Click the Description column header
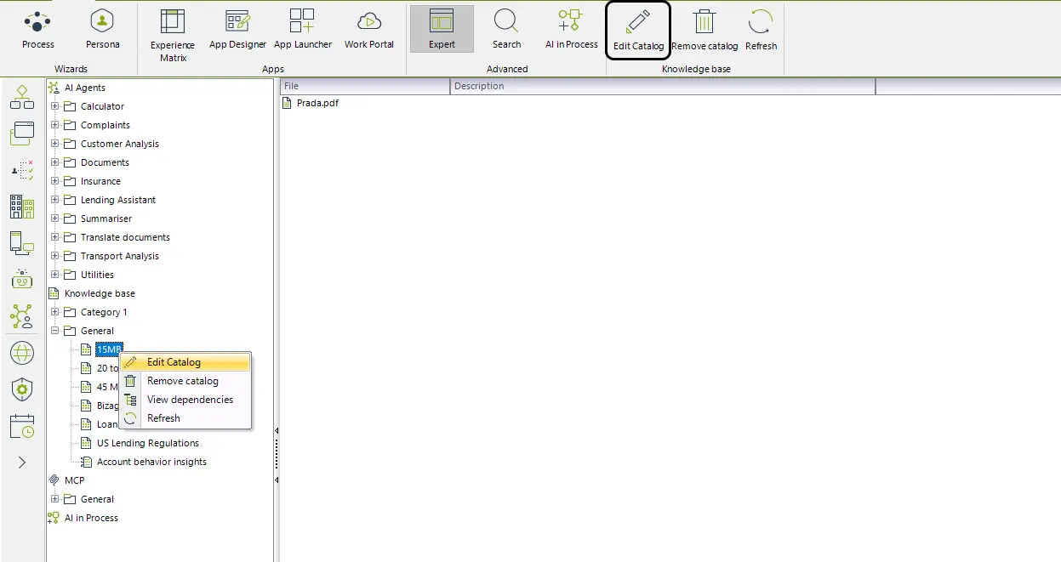Viewport: 1061px width, 562px height. click(x=662, y=86)
